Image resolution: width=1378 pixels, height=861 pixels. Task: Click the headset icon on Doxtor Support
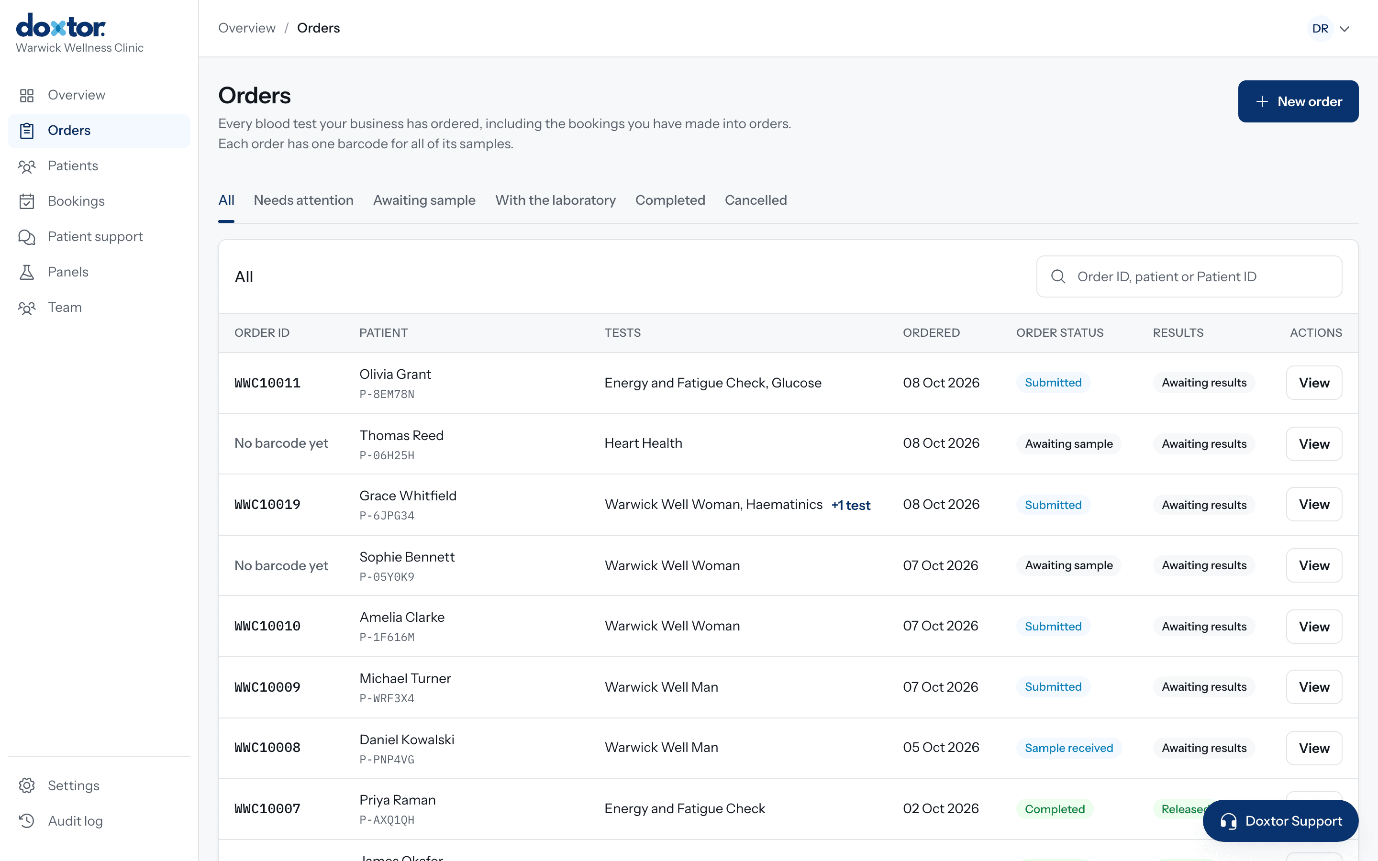point(1228,821)
